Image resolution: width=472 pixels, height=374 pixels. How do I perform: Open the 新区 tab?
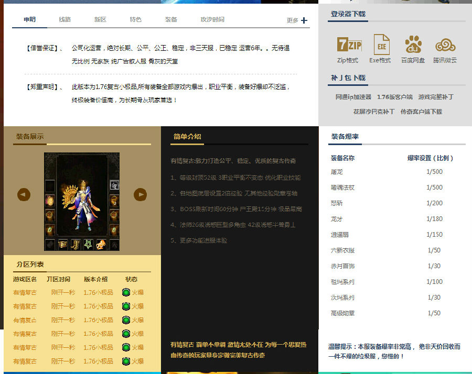click(100, 19)
